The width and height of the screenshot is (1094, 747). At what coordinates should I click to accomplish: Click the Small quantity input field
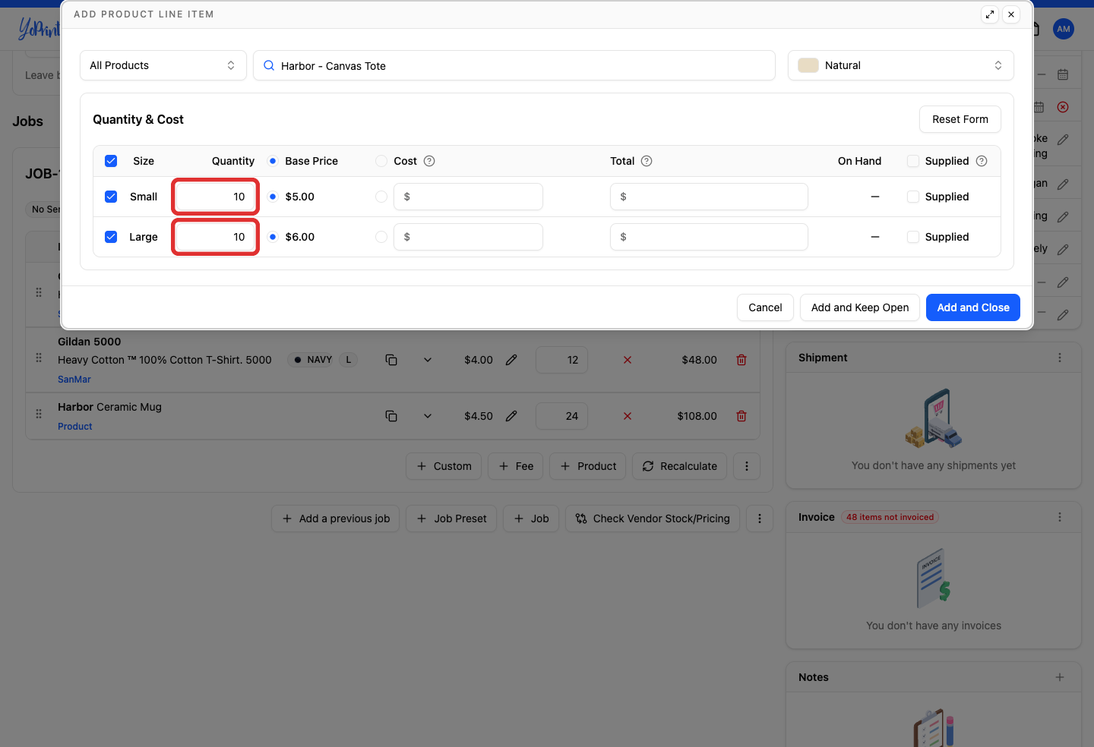pos(216,197)
